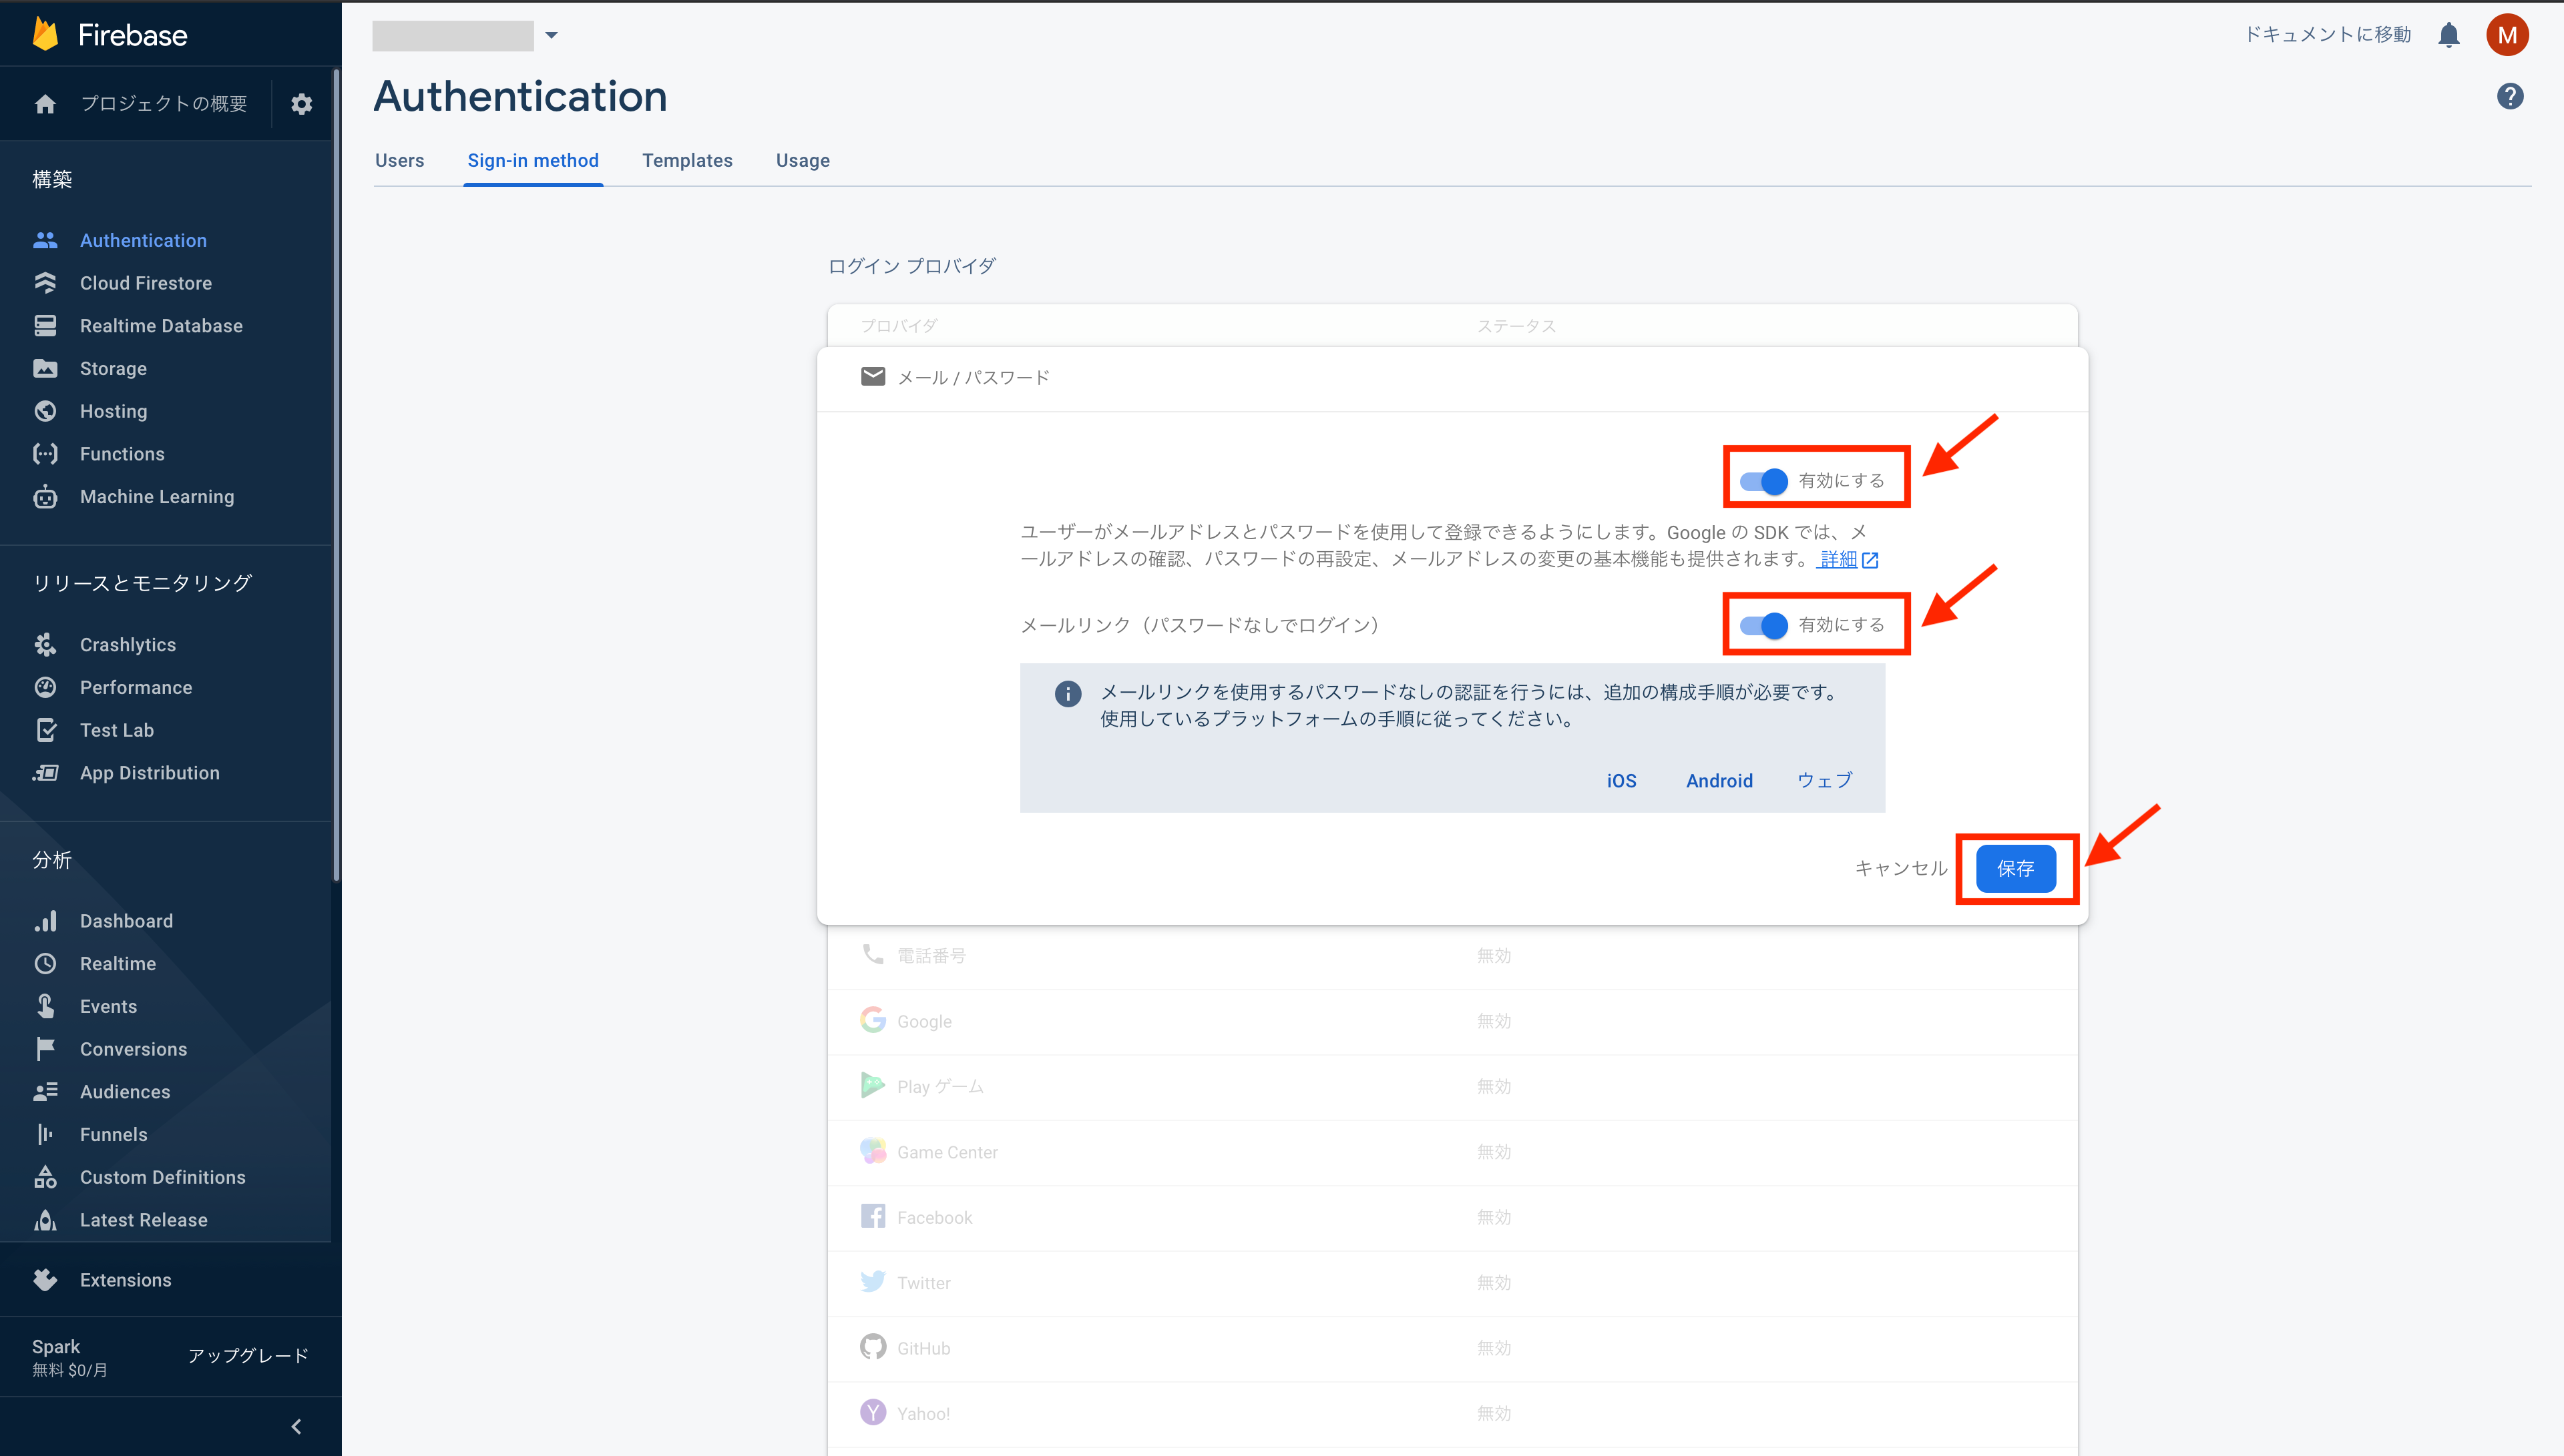The image size is (2564, 1456).
Task: Collapse the メール / パスワード provider header
Action: [x=972, y=378]
